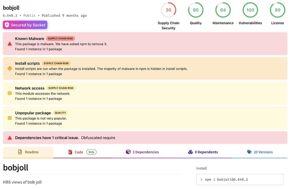Click the Secured by Socket badge

coord(25,25)
